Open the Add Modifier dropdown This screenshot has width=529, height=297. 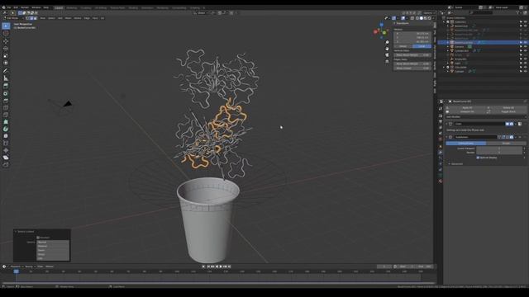486,117
